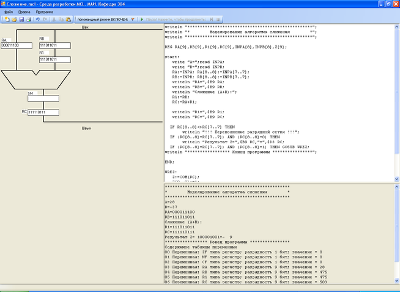Click the Redo arrow icon
This screenshot has width=400, height=292.
[x=45, y=20]
